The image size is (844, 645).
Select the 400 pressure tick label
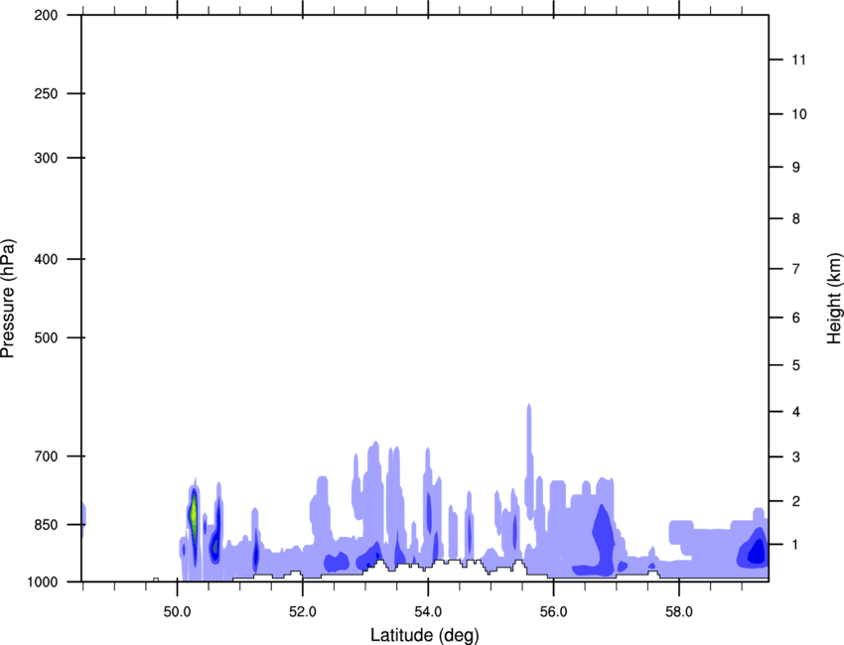[46, 259]
